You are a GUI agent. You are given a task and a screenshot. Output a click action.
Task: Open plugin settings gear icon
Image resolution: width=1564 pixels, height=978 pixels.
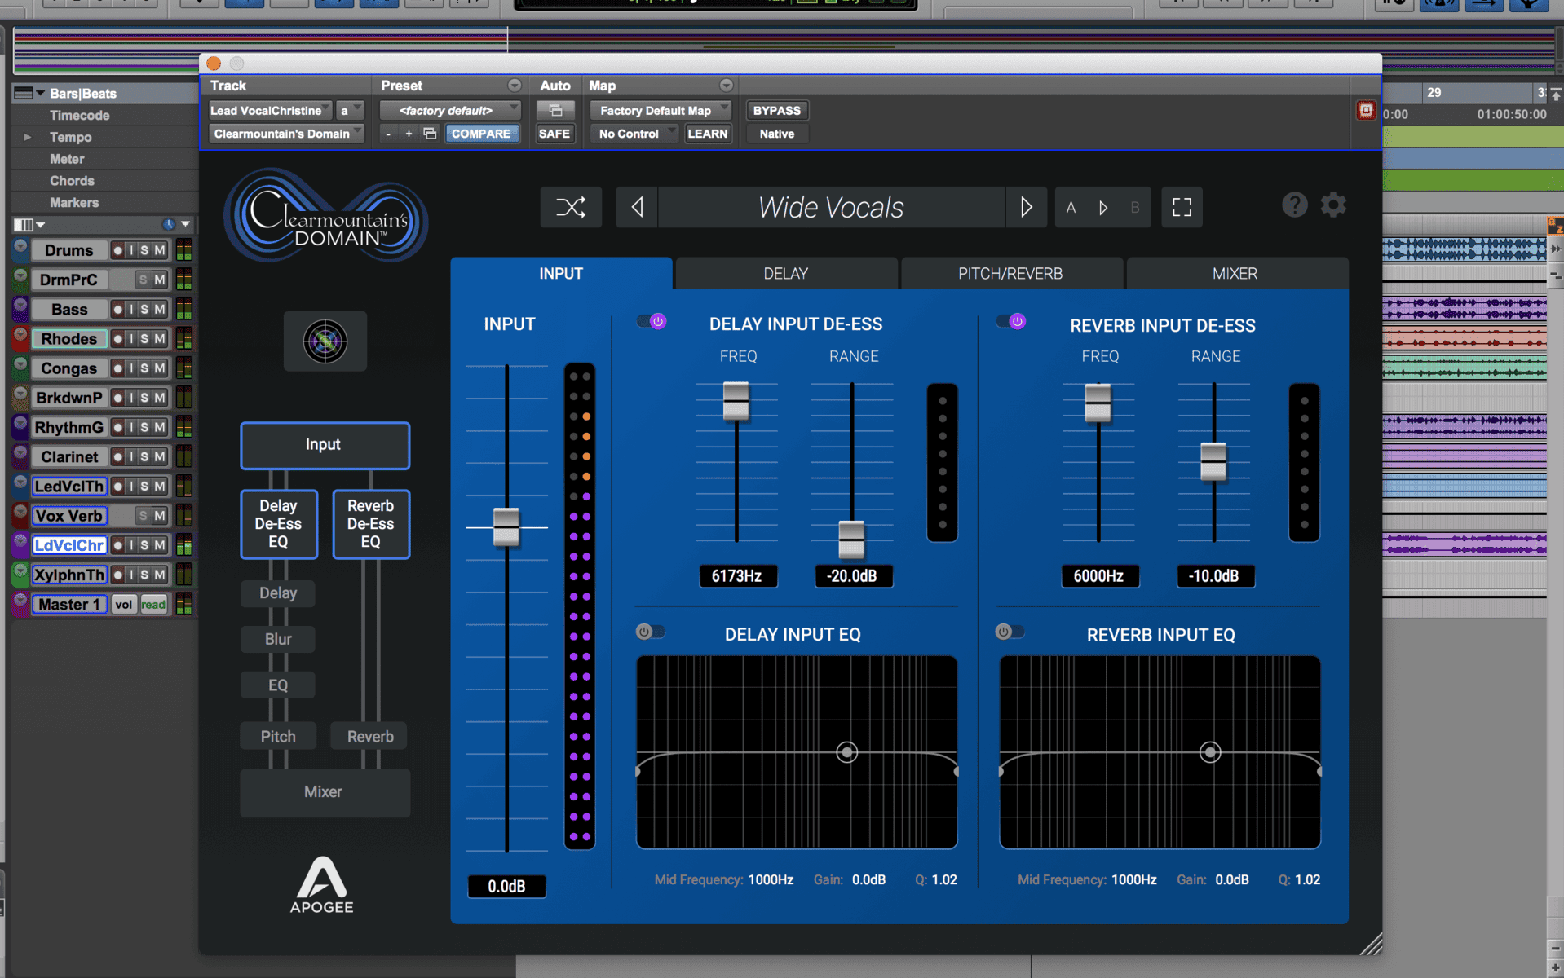tap(1333, 205)
